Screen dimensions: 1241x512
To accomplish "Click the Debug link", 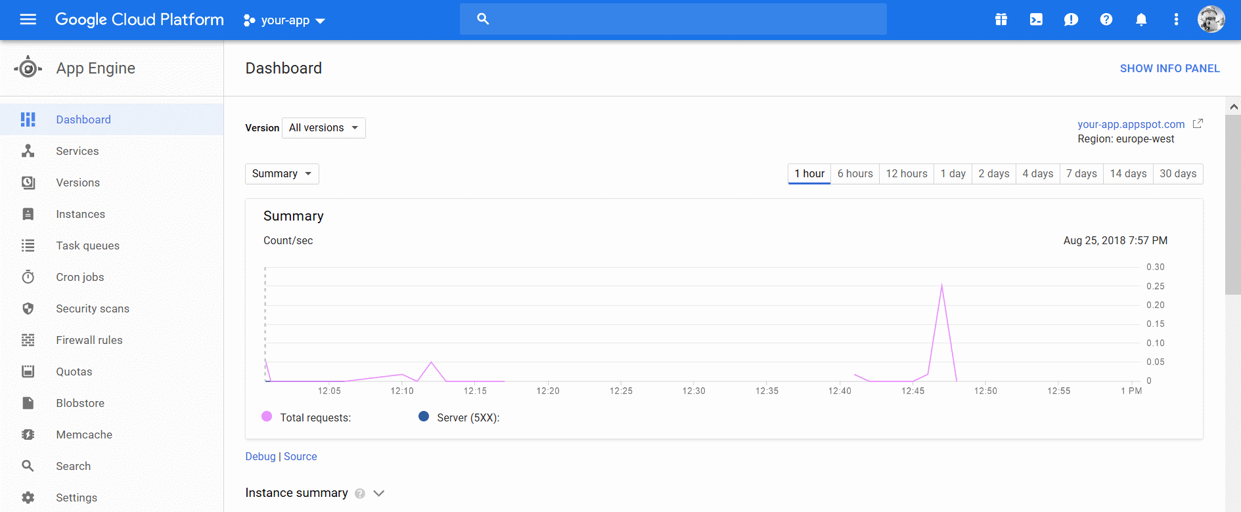I will coord(260,456).
